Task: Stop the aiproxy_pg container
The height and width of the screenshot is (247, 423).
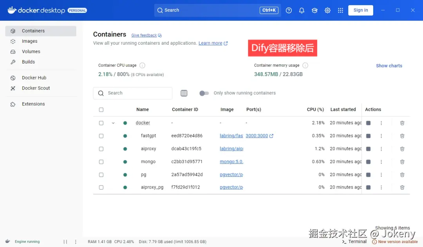Action: [x=368, y=187]
